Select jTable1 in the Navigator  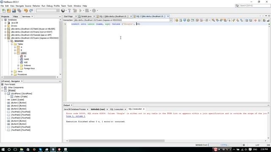tap(21, 97)
